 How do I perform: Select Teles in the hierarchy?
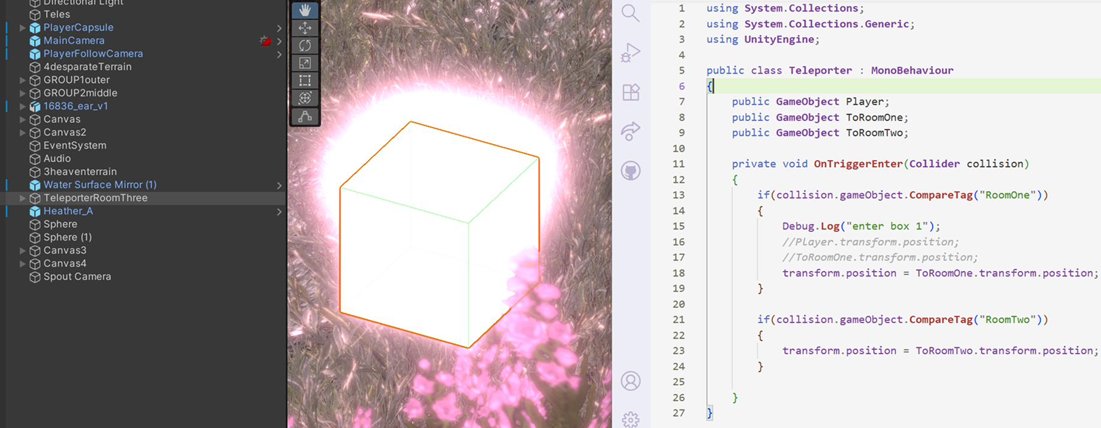56,14
